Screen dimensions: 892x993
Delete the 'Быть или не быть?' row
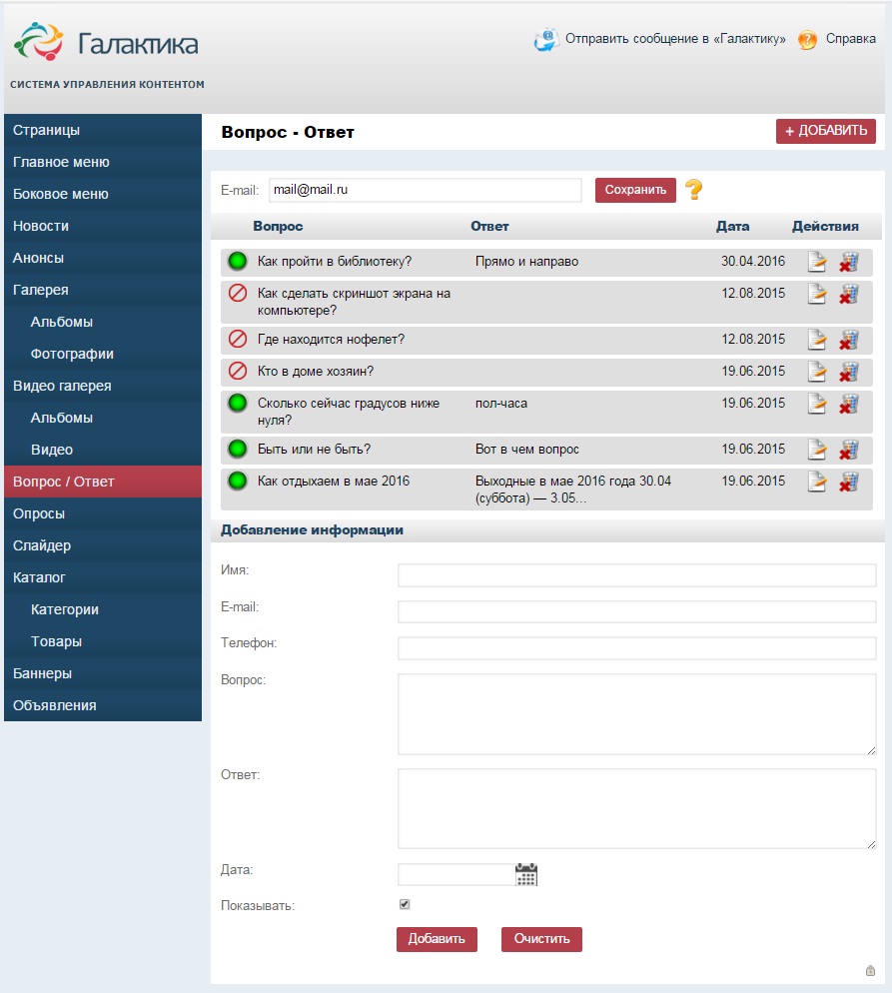click(849, 450)
